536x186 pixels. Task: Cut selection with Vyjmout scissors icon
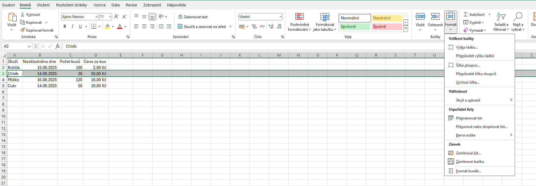[22, 15]
